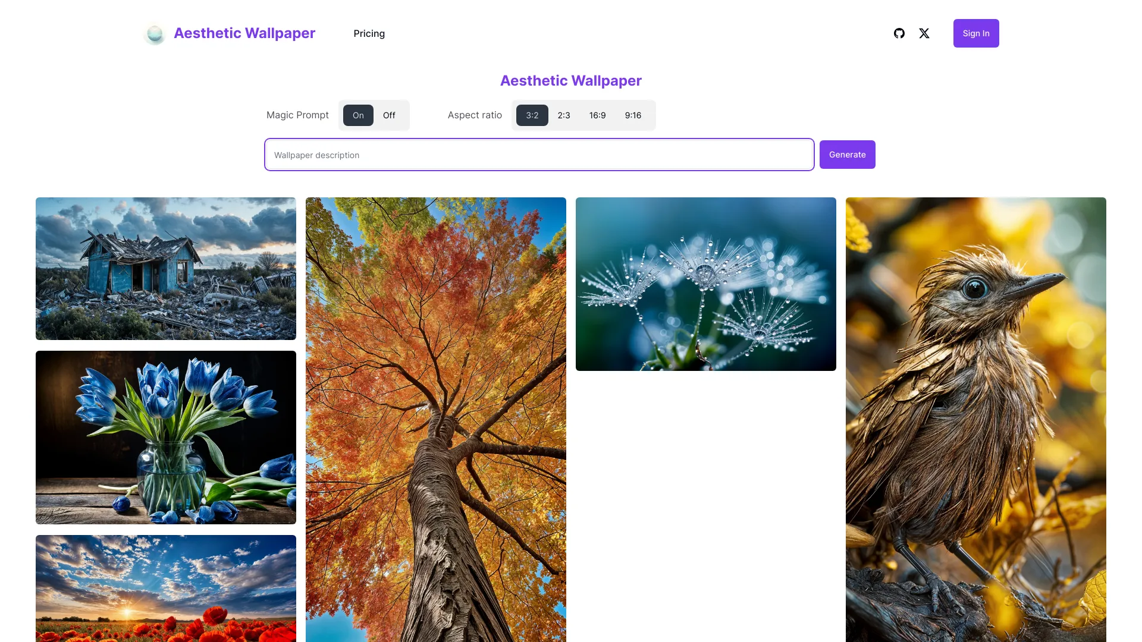Click the GitHub icon in navbar
This screenshot has height=642, width=1142.
click(x=899, y=33)
